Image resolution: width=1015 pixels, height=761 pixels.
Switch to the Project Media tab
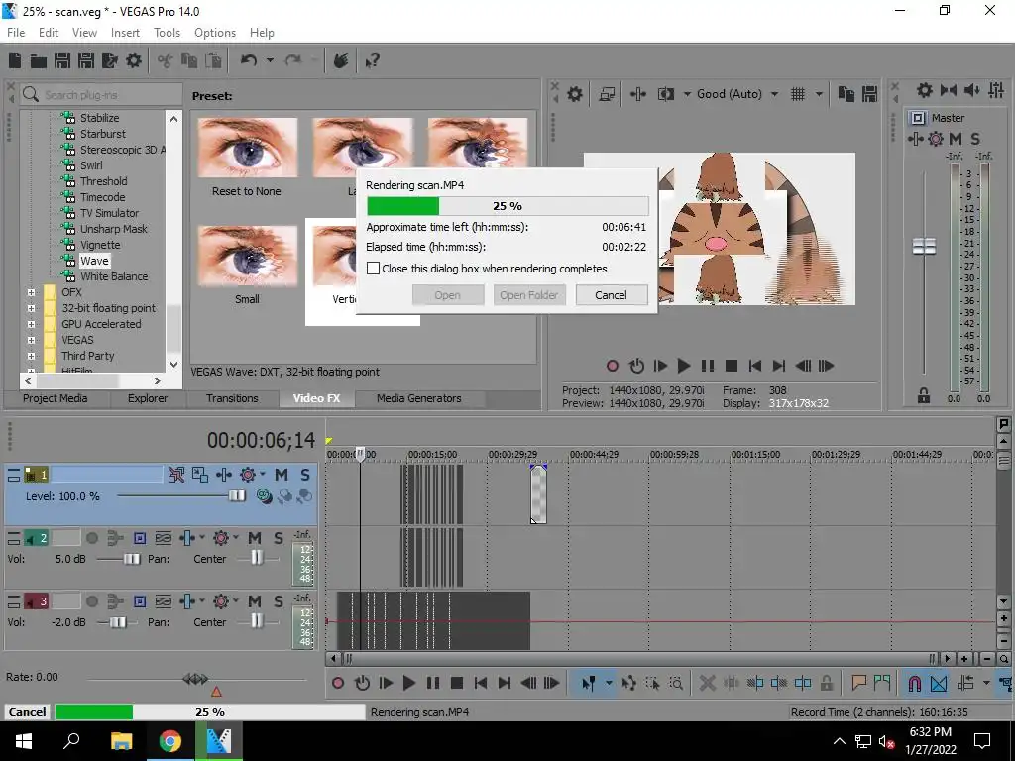[x=56, y=398]
